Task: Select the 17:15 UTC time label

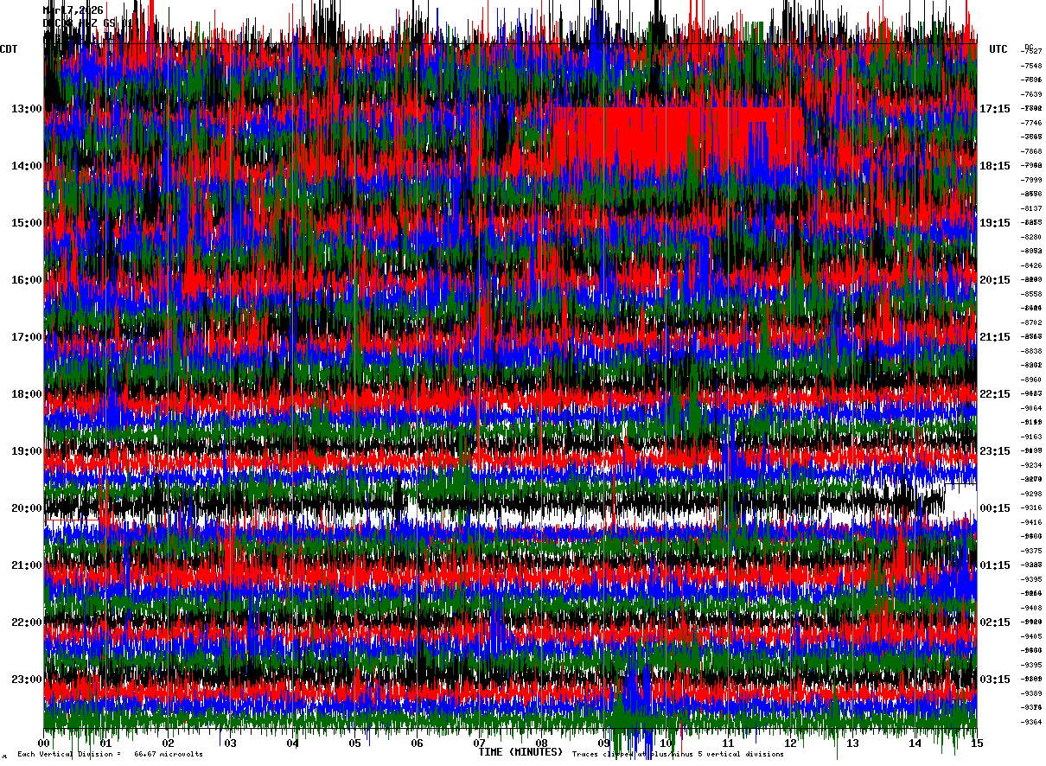Action: pyautogui.click(x=994, y=109)
